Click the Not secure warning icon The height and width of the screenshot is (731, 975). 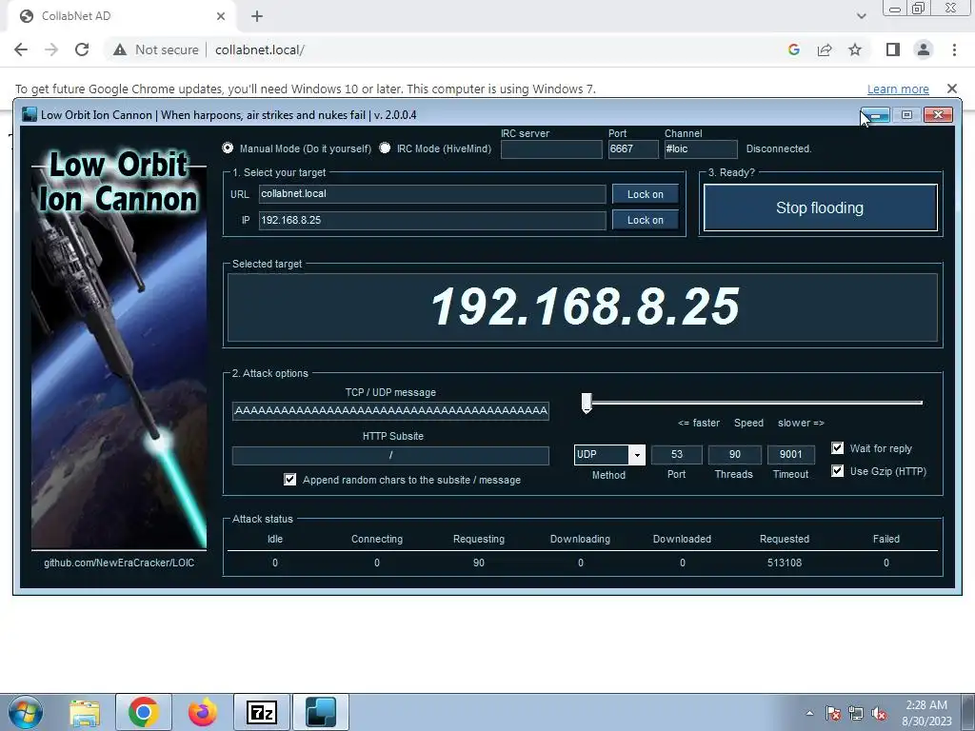click(x=120, y=49)
